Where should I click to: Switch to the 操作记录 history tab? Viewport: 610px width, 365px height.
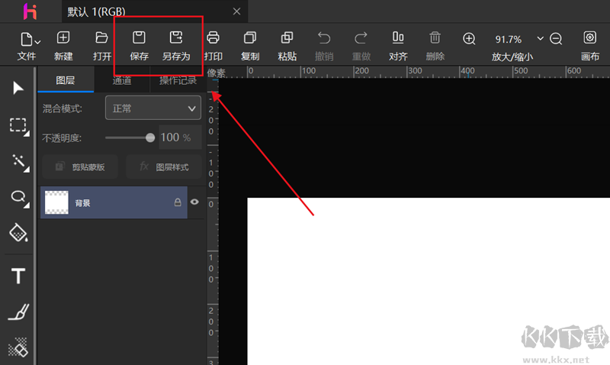pos(178,81)
